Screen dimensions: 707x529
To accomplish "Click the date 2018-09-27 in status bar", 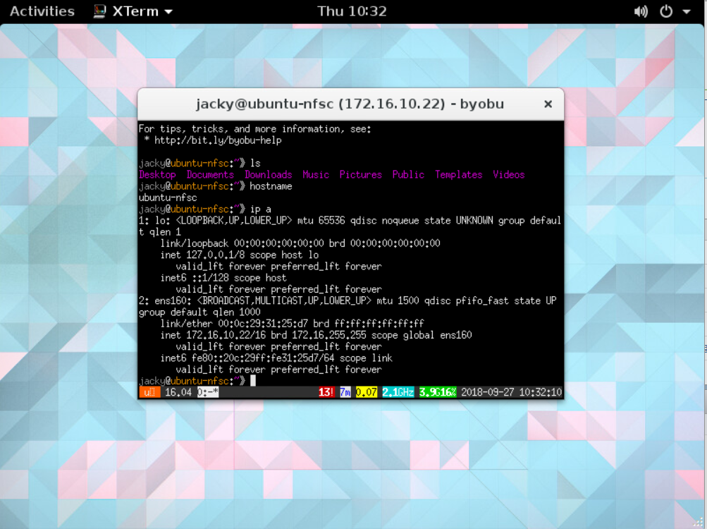I will point(487,392).
